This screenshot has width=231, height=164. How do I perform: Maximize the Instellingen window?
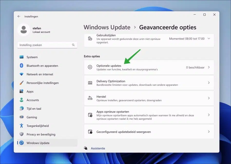205,15
